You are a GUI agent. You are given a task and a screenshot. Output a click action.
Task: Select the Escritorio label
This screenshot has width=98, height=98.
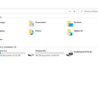(x=77, y=22)
